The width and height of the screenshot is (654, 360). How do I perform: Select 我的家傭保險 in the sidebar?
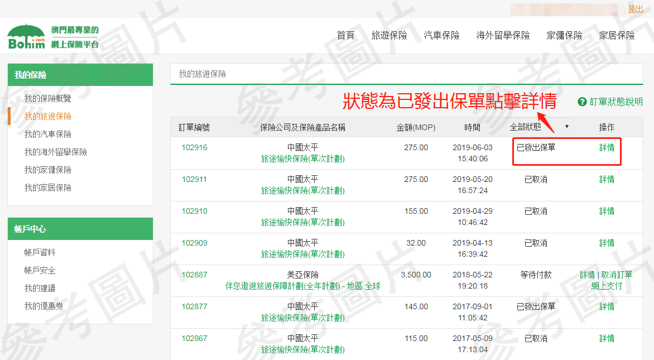coord(47,170)
